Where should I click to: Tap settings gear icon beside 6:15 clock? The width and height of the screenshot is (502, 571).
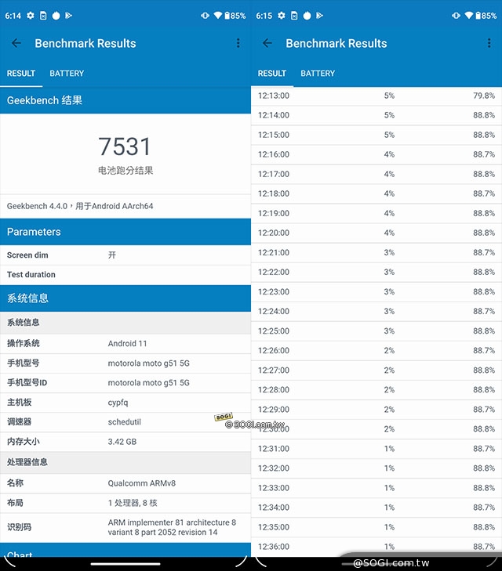click(x=281, y=16)
